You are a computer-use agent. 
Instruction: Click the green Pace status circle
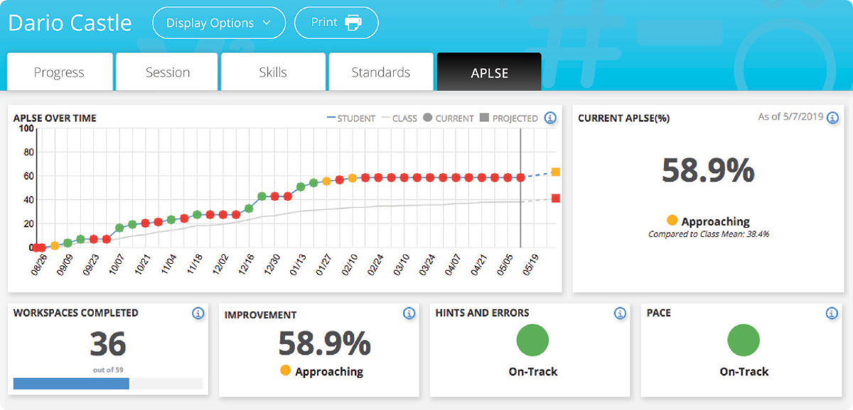pos(744,340)
